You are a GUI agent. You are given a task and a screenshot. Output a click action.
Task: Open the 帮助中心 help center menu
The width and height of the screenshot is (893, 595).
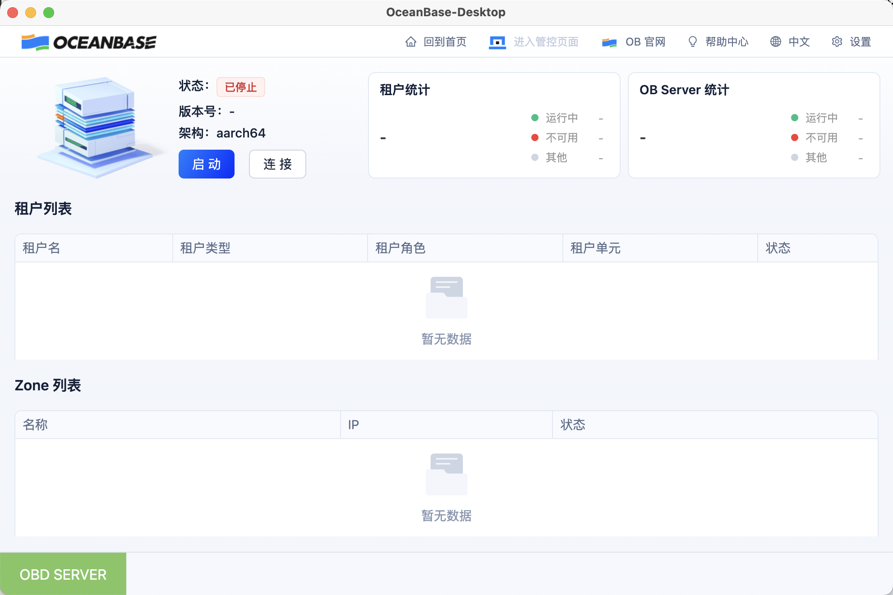pyautogui.click(x=727, y=42)
